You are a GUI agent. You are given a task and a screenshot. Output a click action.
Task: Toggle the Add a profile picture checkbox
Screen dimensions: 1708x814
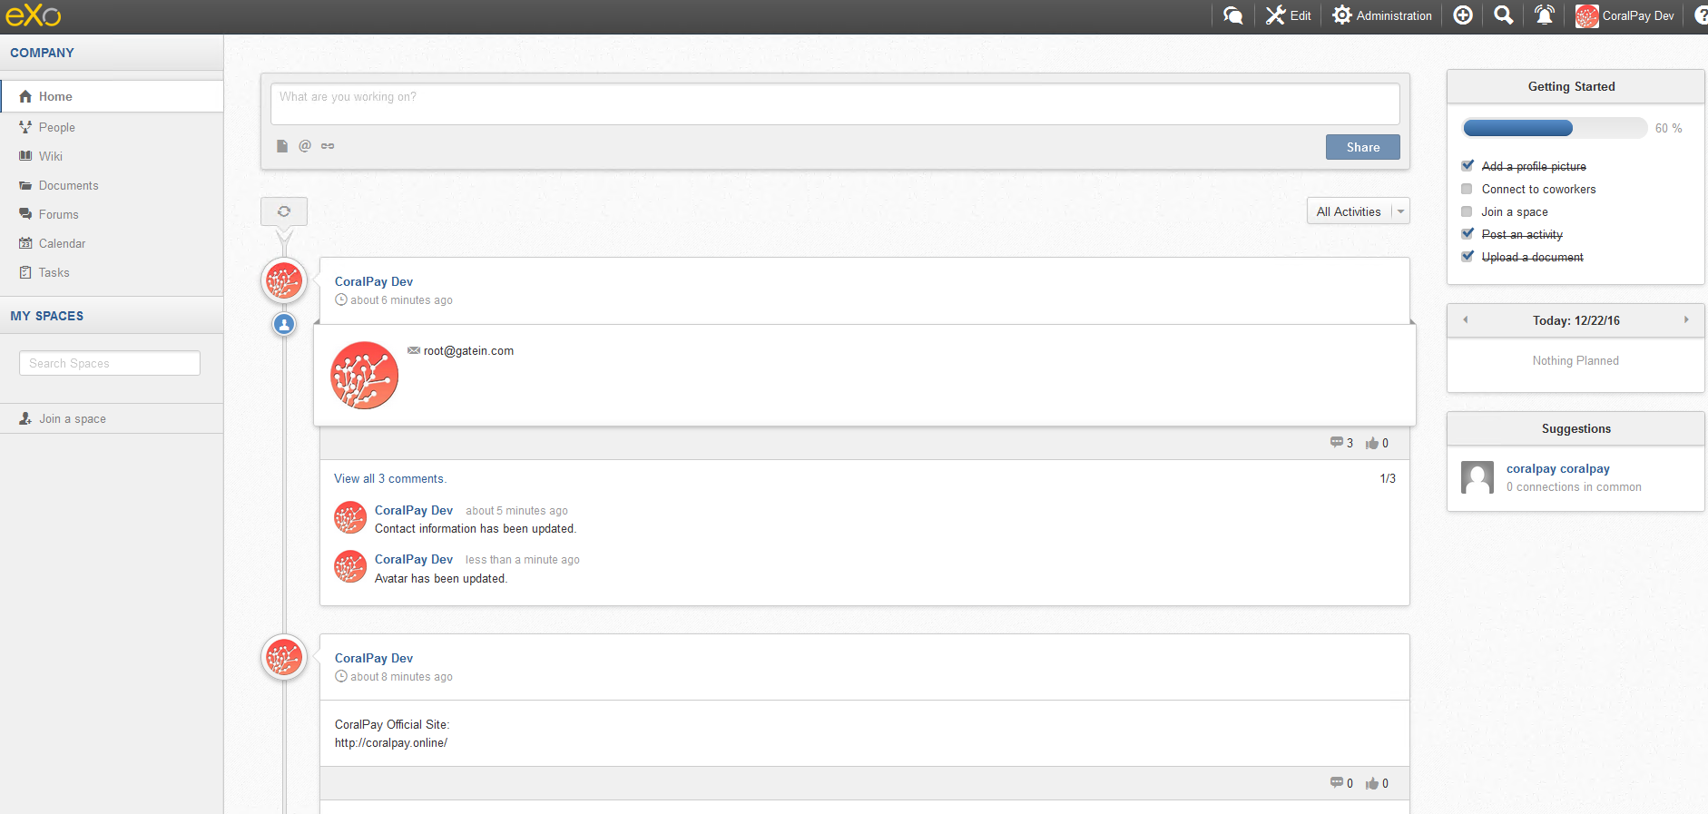[1468, 165]
